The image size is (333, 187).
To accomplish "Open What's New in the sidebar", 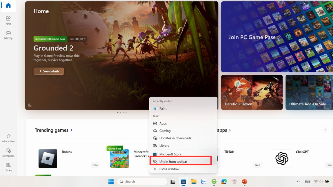I will pyautogui.click(x=8, y=138).
